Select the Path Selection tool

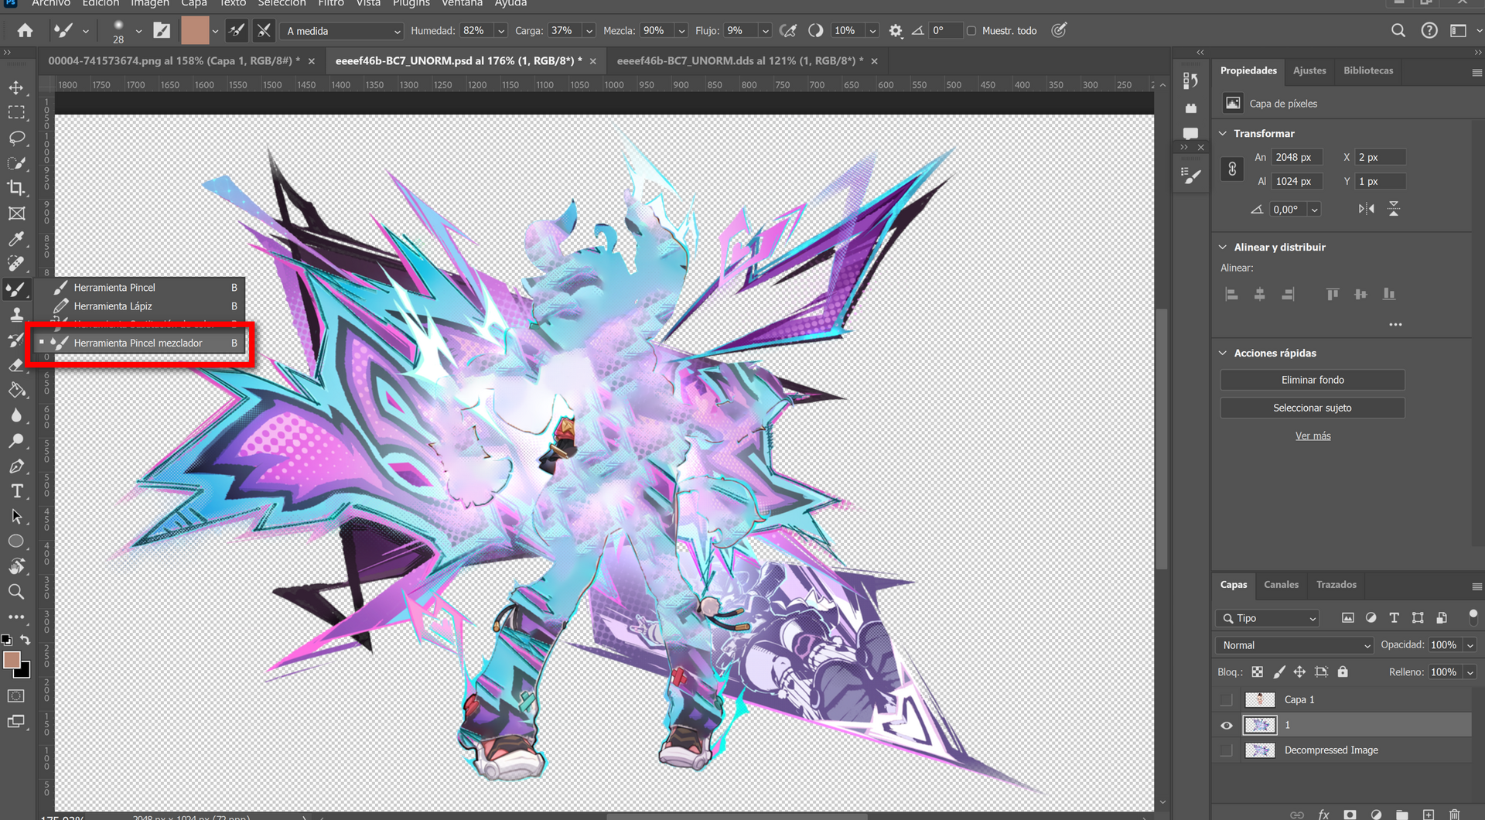[x=16, y=517]
